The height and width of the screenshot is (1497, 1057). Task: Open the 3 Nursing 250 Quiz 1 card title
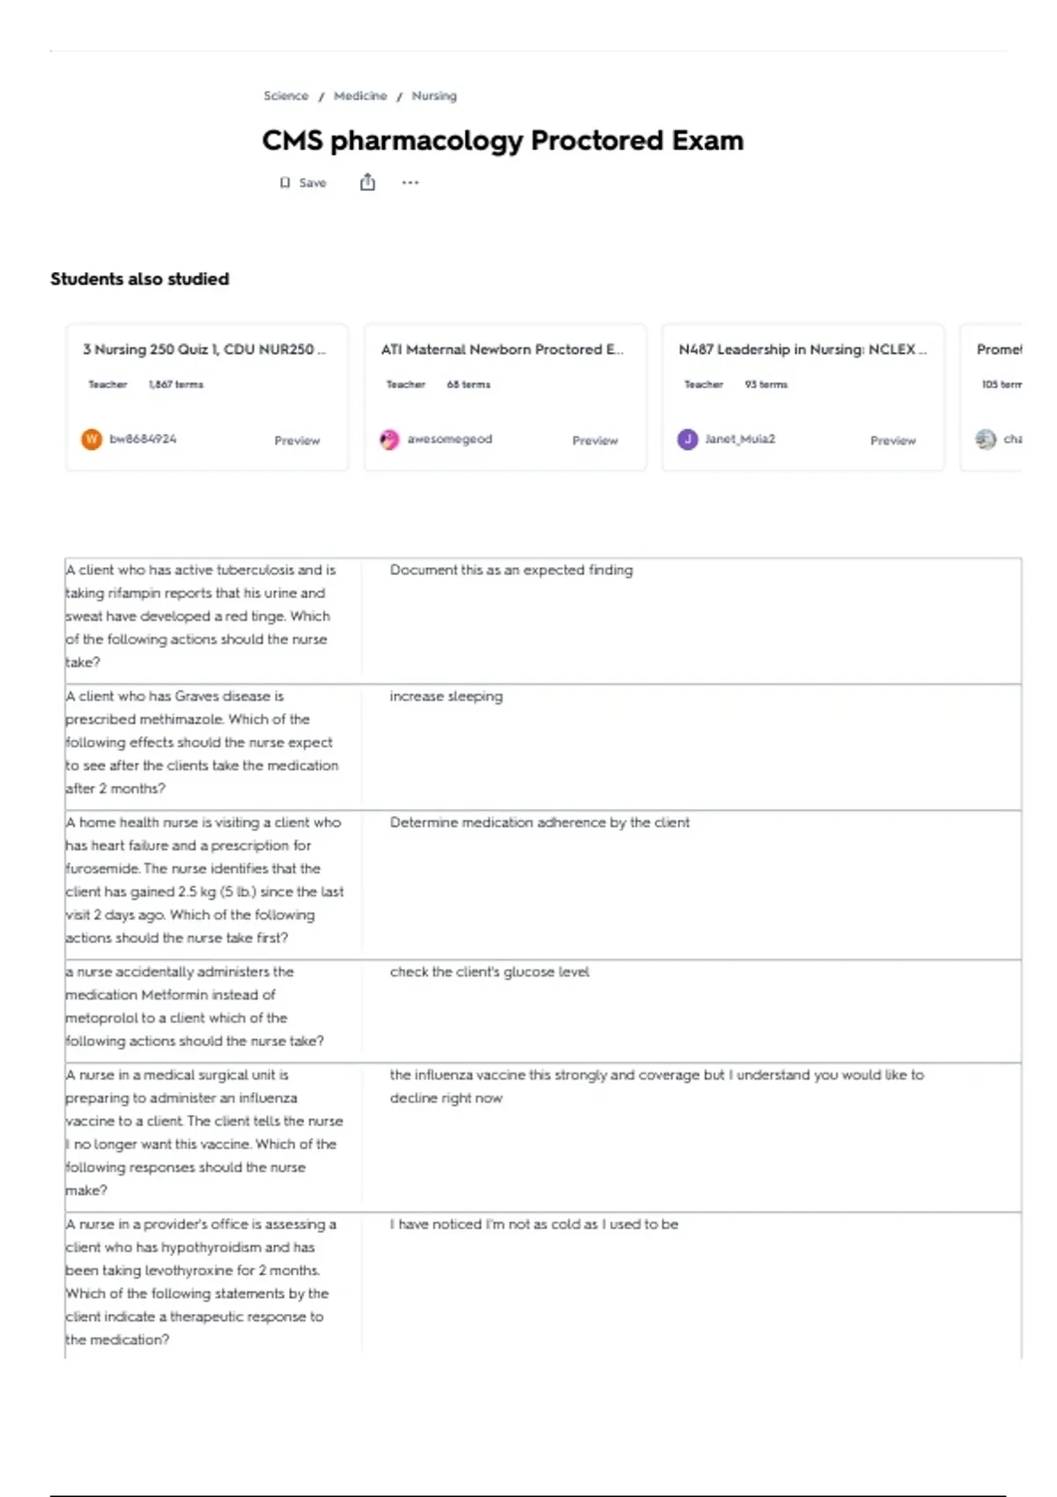(204, 350)
